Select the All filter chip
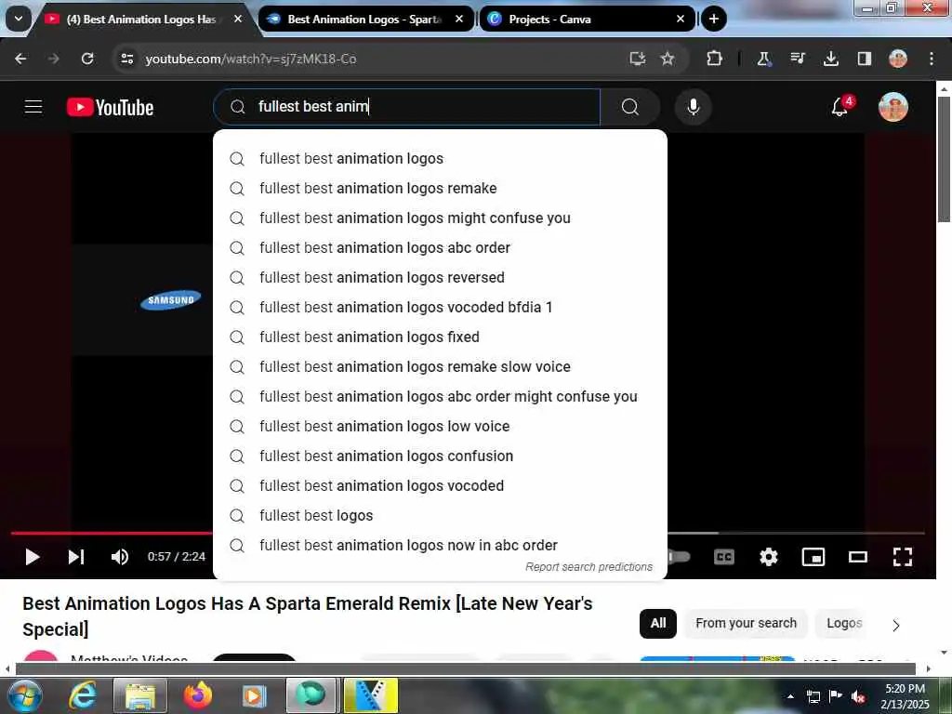The image size is (952, 714). tap(658, 624)
